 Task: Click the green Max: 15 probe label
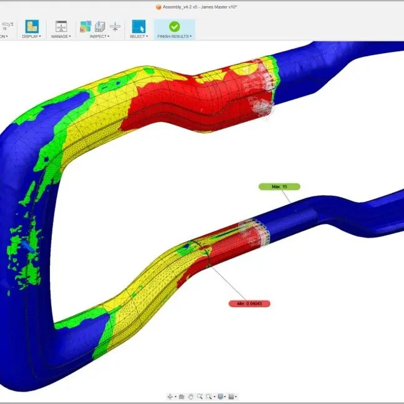pyautogui.click(x=280, y=186)
